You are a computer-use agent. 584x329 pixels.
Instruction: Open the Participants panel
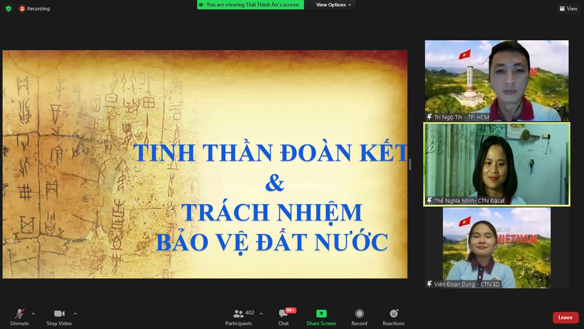[x=239, y=317]
